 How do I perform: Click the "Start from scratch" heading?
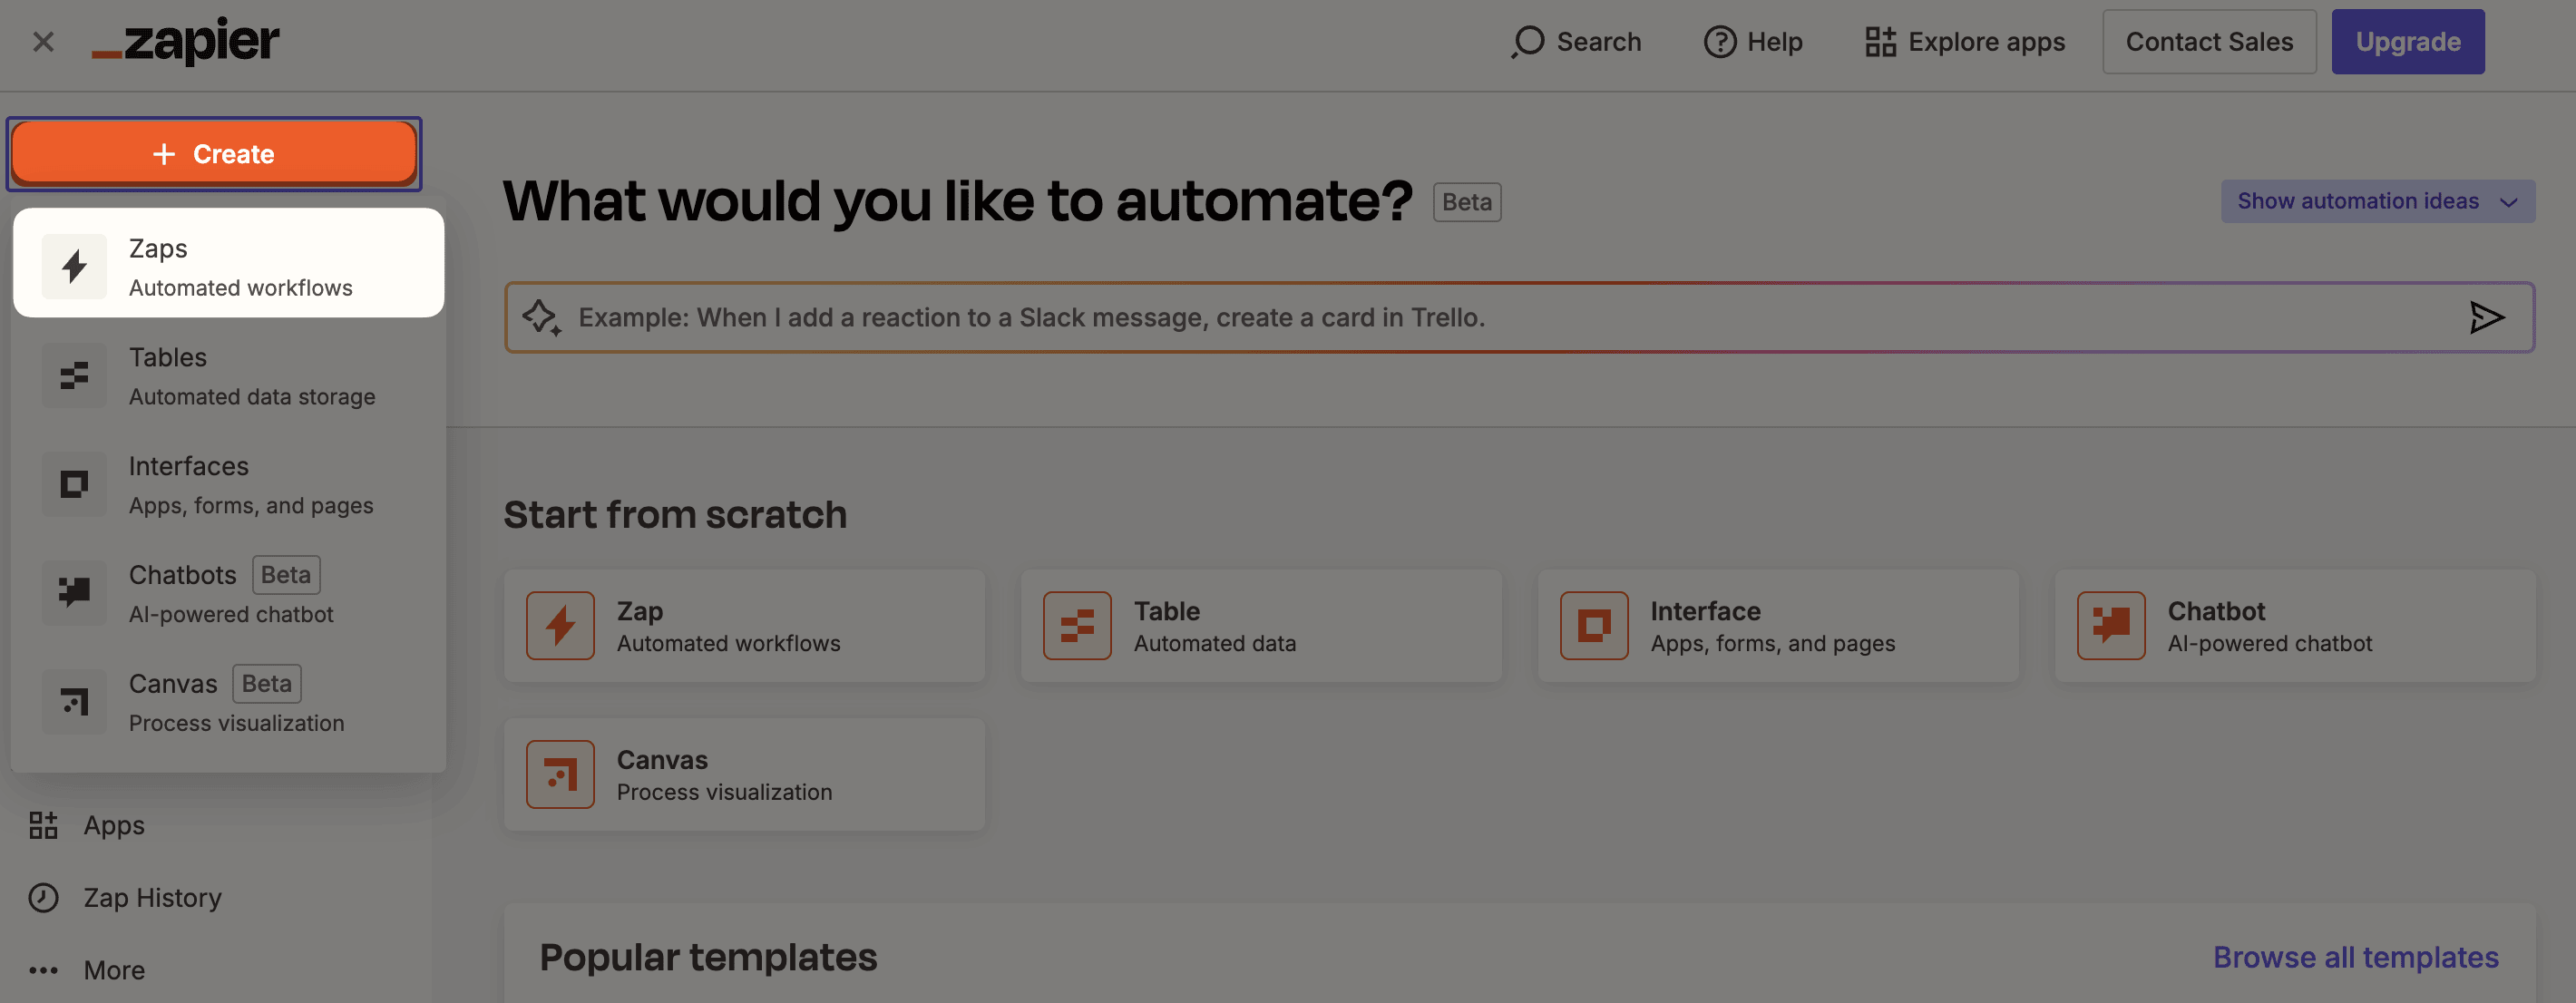(x=675, y=515)
